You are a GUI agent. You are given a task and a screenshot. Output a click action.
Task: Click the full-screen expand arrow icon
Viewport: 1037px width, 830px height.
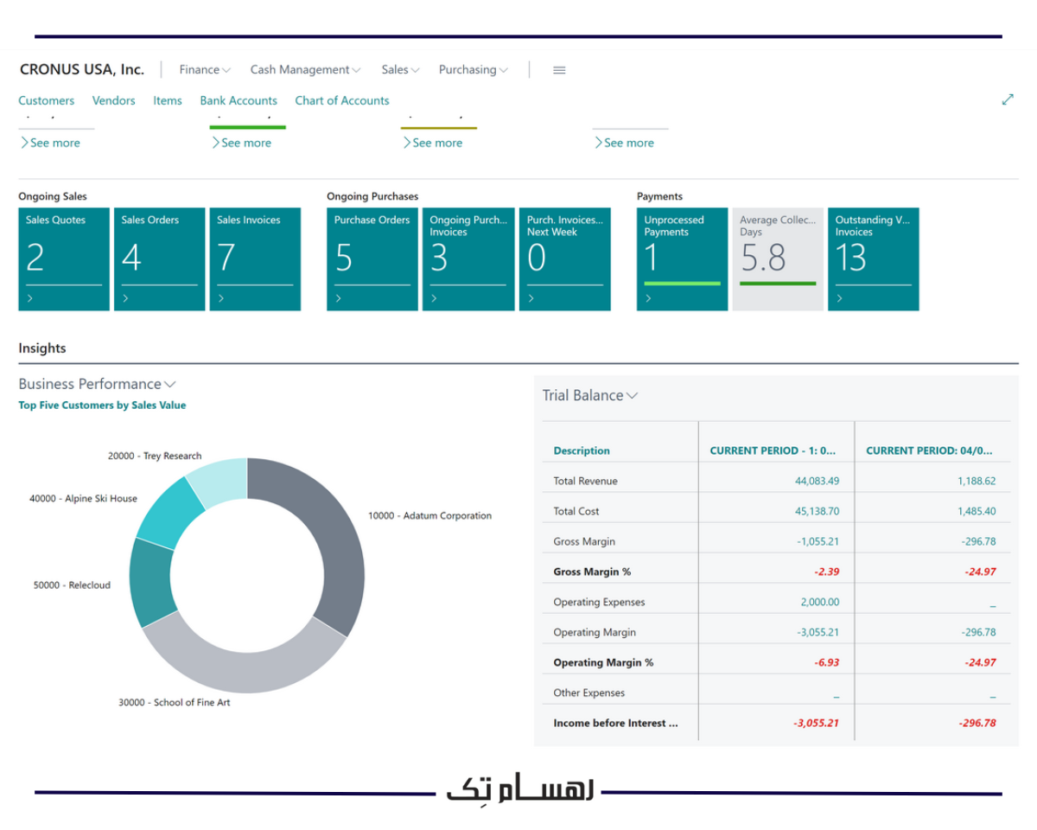pyautogui.click(x=1008, y=99)
